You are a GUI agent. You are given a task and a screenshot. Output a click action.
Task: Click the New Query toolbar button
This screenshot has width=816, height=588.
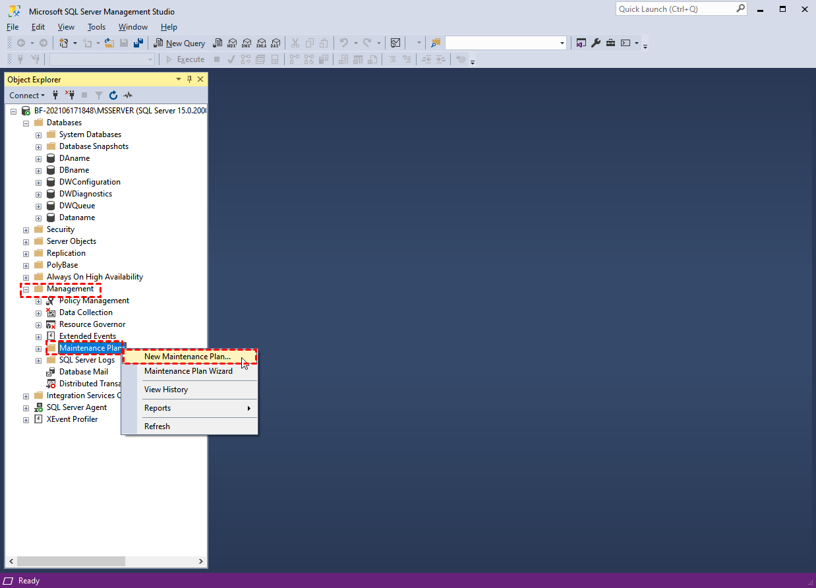pyautogui.click(x=179, y=43)
